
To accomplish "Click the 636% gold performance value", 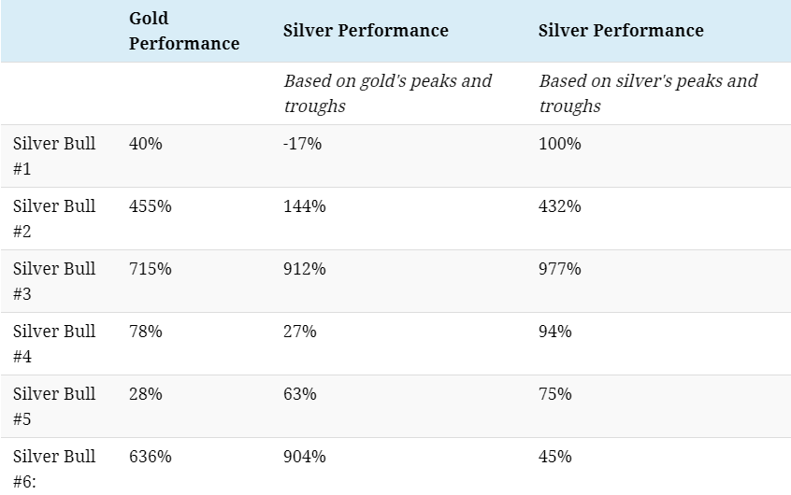I will click(150, 457).
